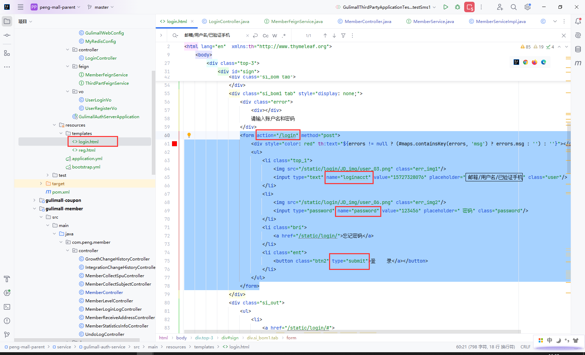Toggle whole words W in find bar
The height and width of the screenshot is (355, 585).
click(275, 36)
